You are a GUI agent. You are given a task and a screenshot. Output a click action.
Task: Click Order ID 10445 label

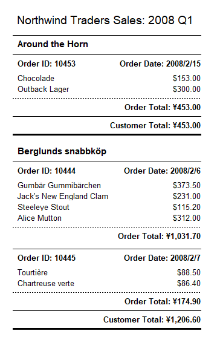47,258
